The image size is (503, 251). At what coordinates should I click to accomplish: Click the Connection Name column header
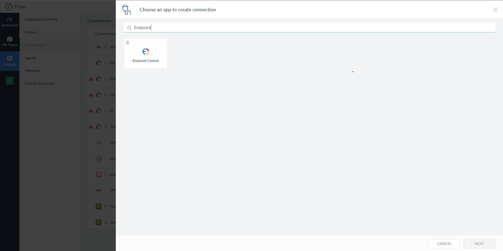[x=106, y=34]
